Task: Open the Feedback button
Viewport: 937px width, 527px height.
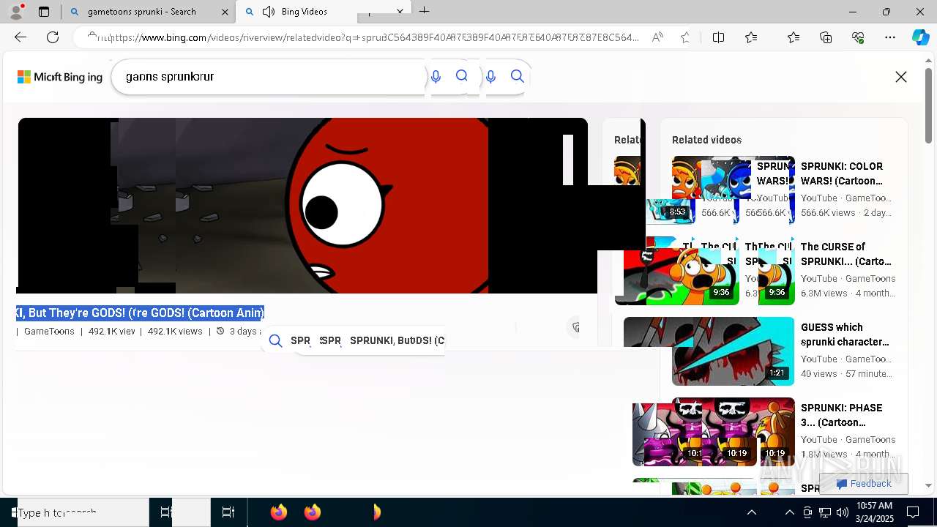Action: point(864,484)
